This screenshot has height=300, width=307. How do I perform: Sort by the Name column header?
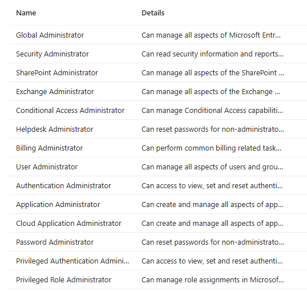26,13
